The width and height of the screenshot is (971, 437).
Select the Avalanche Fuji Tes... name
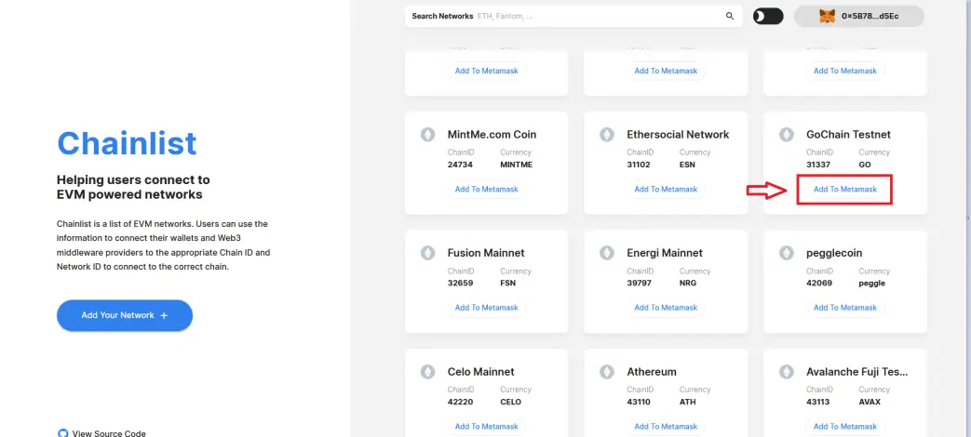(x=857, y=372)
